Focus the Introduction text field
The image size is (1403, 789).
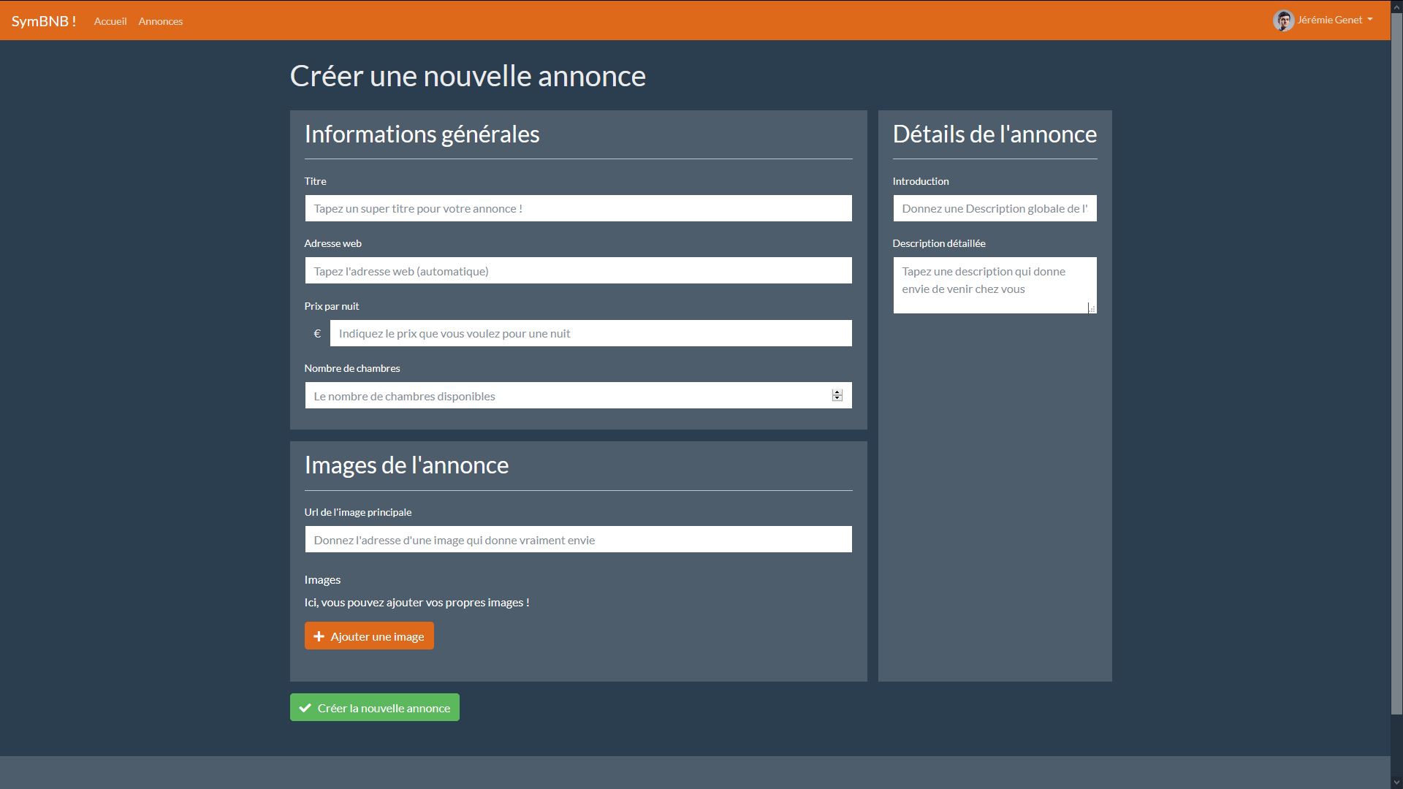[995, 209]
